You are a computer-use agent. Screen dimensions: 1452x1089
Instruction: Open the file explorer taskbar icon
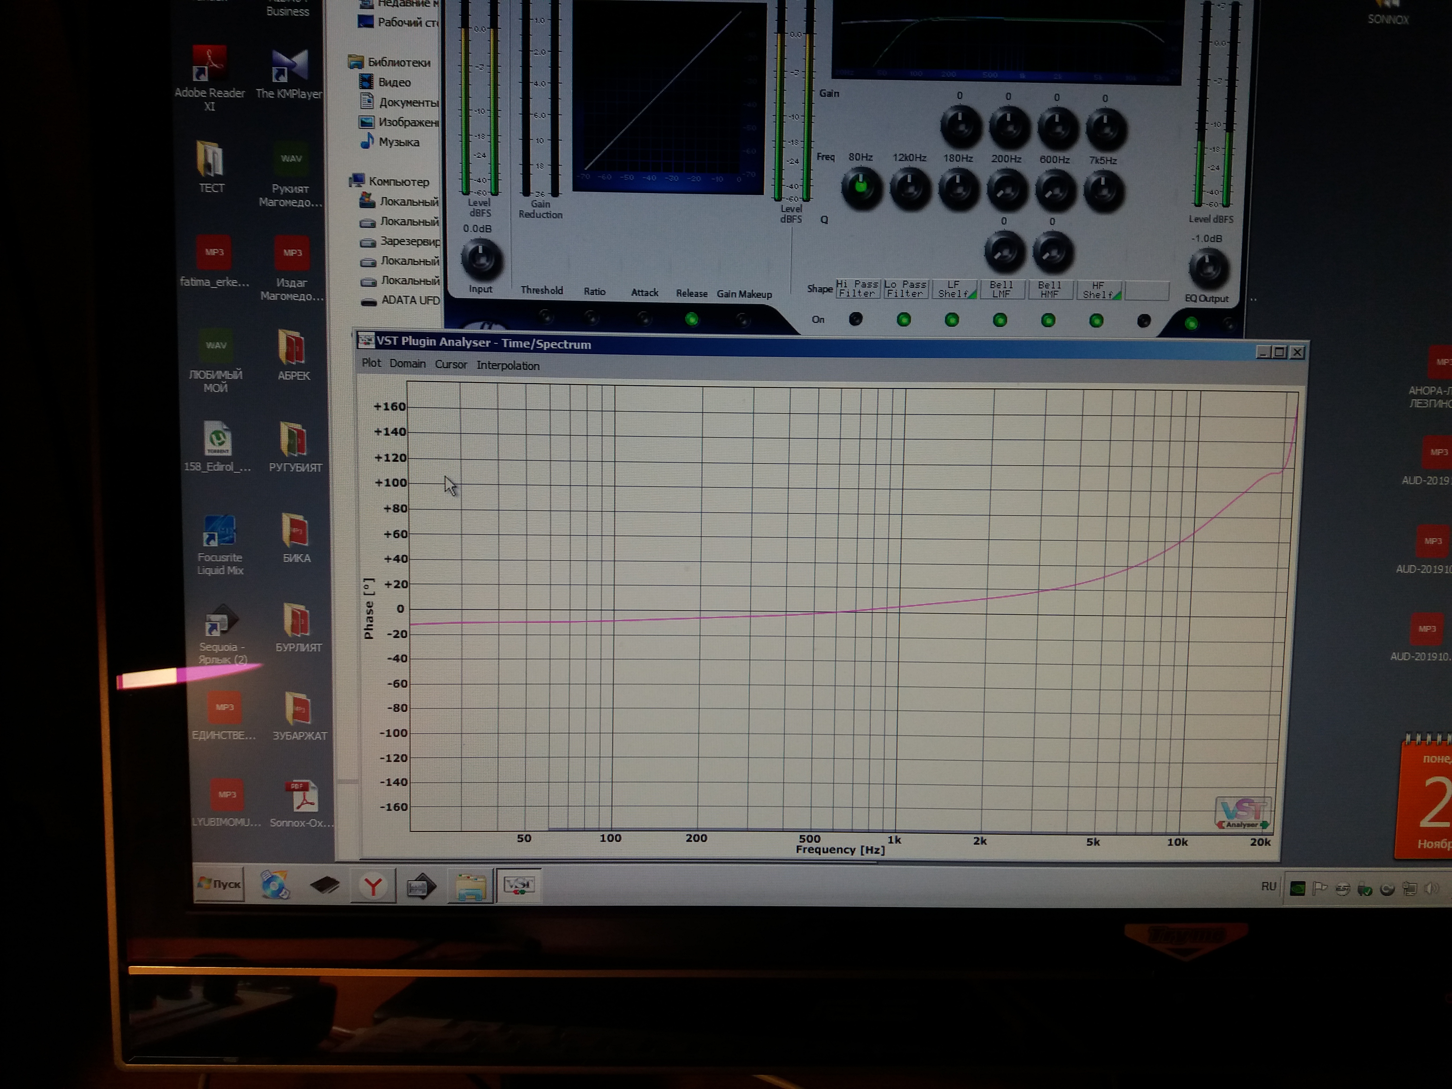[x=470, y=887]
